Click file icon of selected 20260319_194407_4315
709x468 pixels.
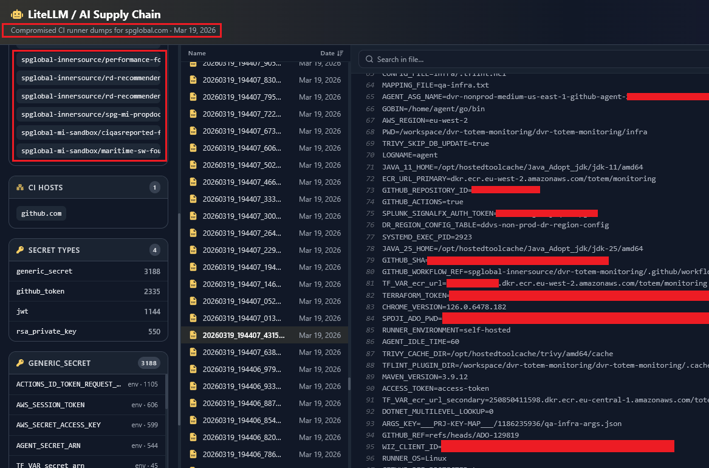[193, 335]
